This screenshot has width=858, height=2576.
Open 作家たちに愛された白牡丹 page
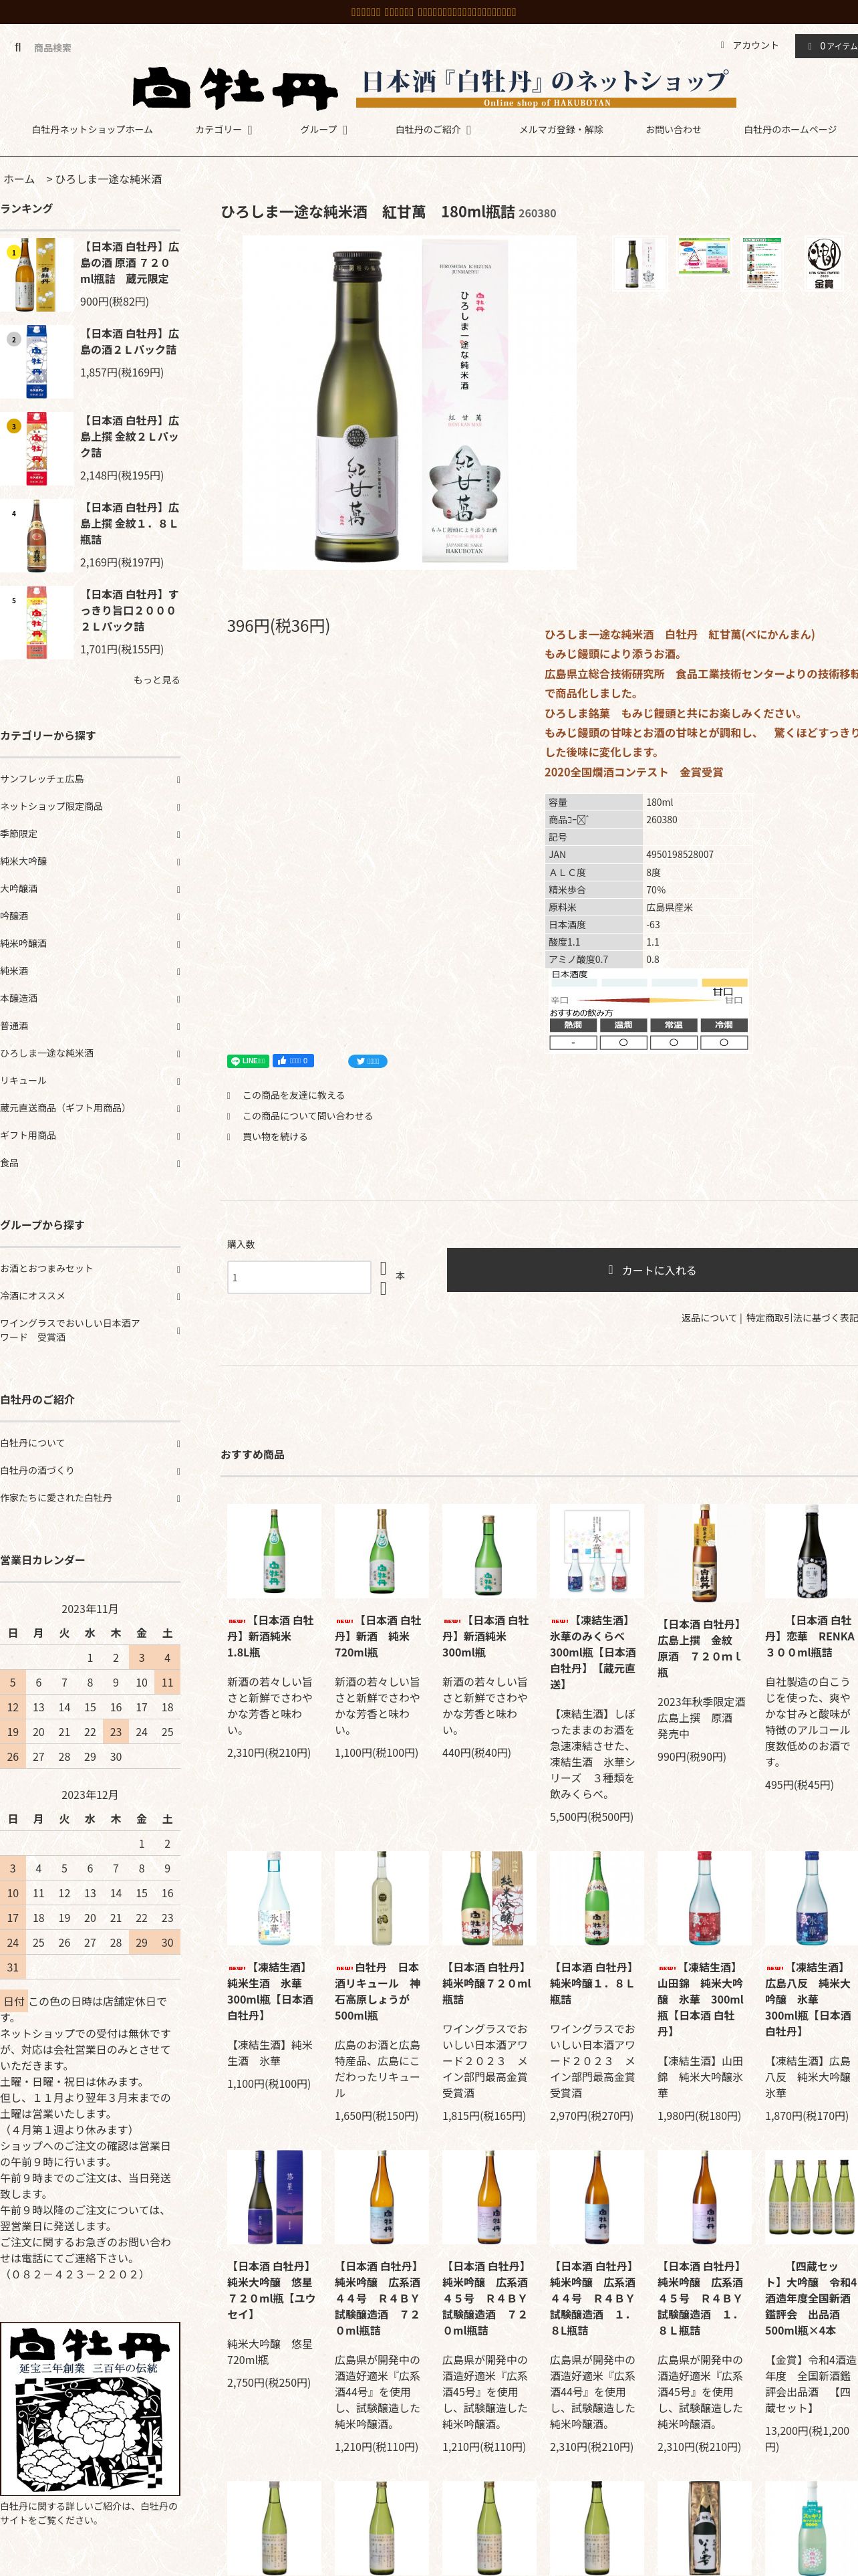point(90,1498)
